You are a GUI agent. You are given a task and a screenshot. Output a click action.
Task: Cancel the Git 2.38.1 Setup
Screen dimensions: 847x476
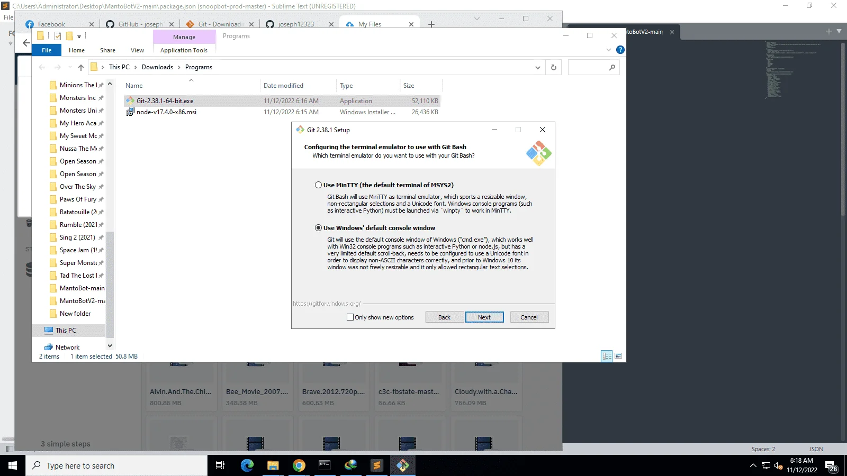click(x=529, y=317)
